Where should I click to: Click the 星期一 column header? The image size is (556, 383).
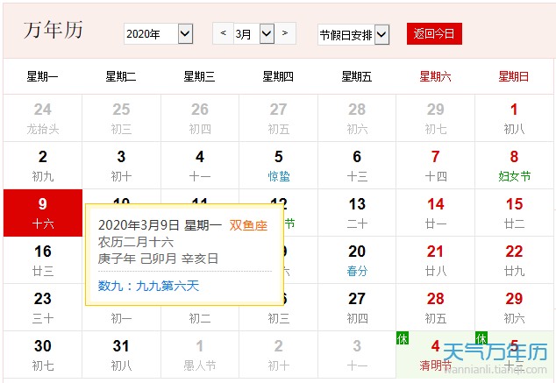click(43, 76)
